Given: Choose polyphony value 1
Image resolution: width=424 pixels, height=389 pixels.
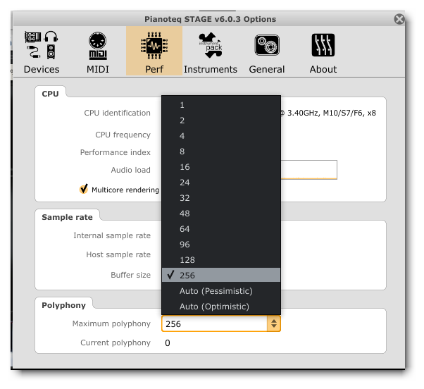Looking at the screenshot, I should pos(221,105).
